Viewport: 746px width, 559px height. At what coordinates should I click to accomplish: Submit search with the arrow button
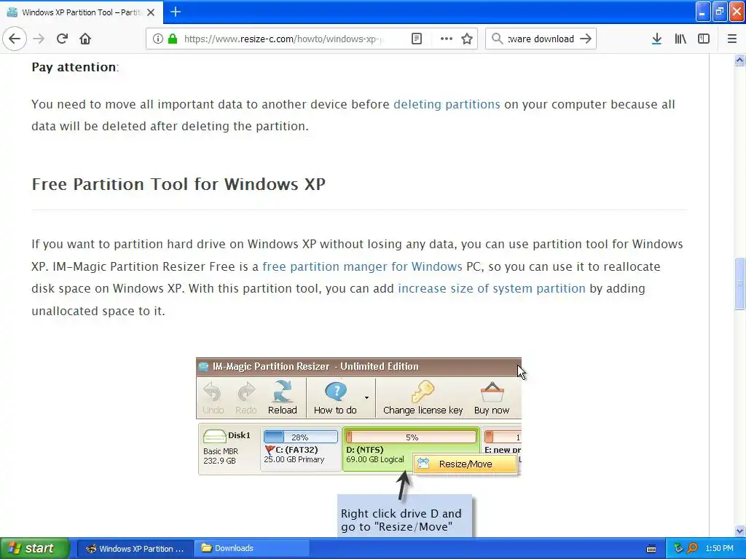[586, 39]
